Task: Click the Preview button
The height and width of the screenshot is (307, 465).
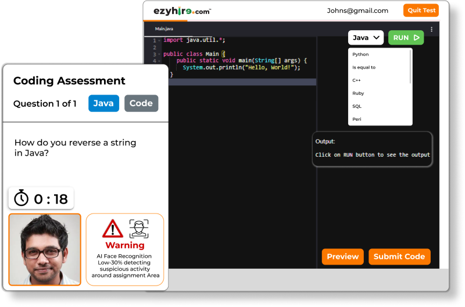Action: (x=342, y=257)
